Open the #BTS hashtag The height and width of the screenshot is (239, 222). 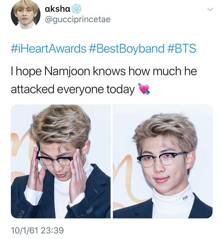182,48
